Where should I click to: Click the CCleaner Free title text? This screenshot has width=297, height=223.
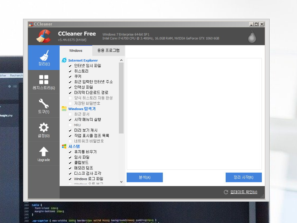(x=77, y=34)
